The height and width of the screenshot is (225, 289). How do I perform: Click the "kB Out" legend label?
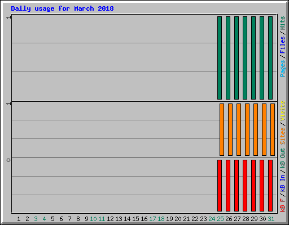click(282, 158)
